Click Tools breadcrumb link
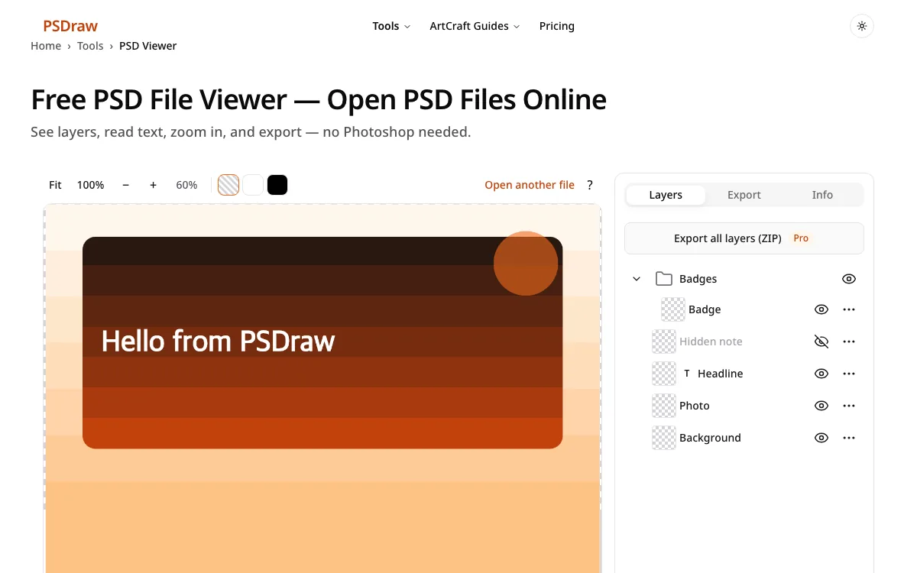The width and height of the screenshot is (917, 573). pyautogui.click(x=90, y=46)
